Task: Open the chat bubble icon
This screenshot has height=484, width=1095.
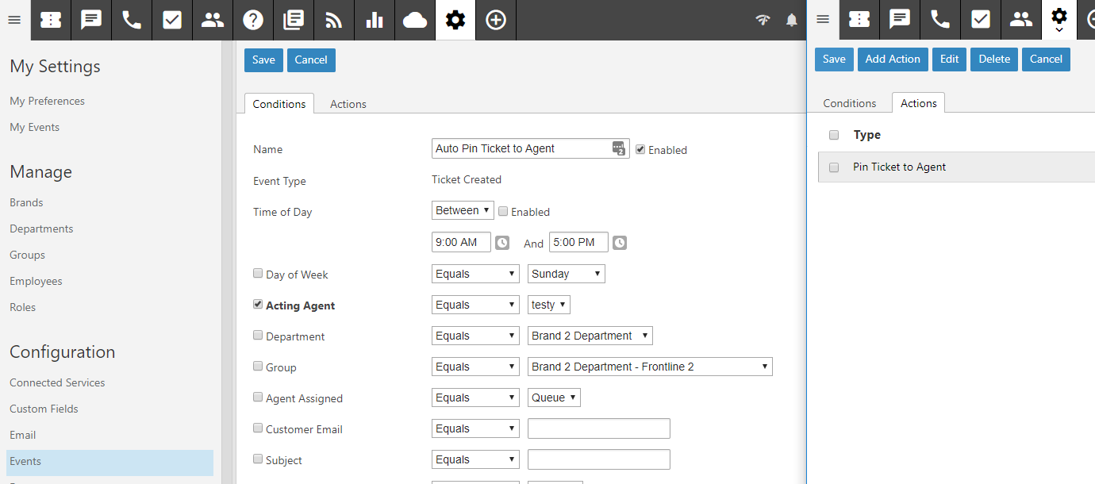Action: pos(91,20)
